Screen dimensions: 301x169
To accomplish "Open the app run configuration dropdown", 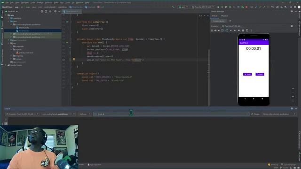I will 183,7.
